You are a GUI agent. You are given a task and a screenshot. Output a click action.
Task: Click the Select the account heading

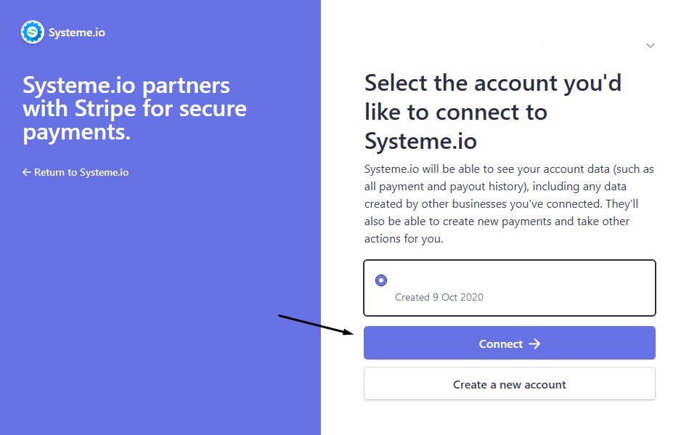[x=493, y=112]
